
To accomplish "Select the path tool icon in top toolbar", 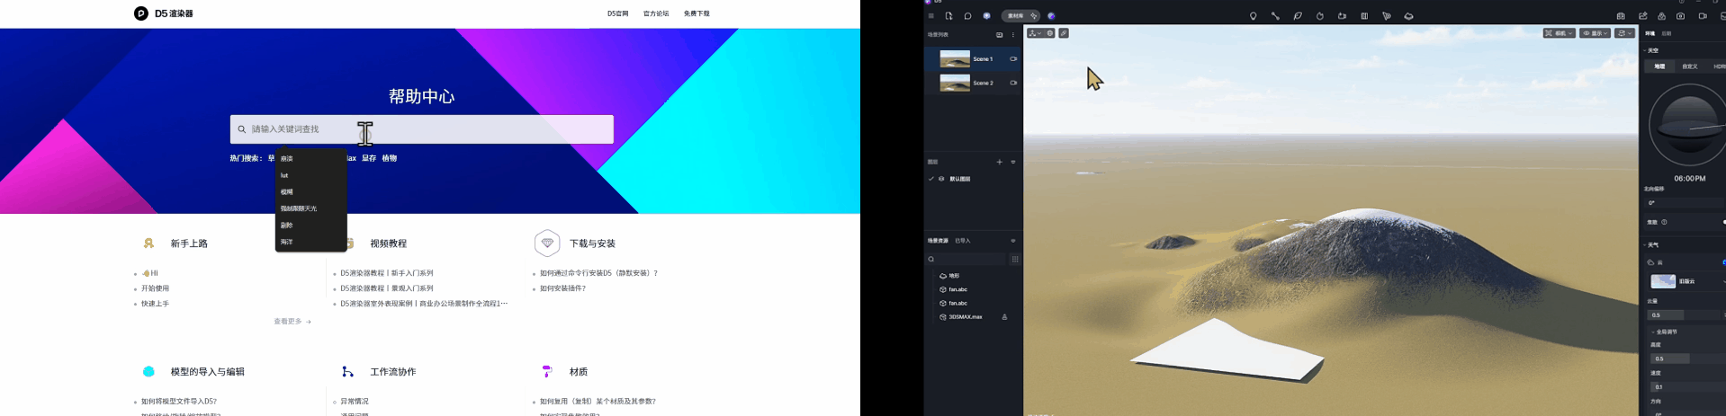I will 1275,16.
